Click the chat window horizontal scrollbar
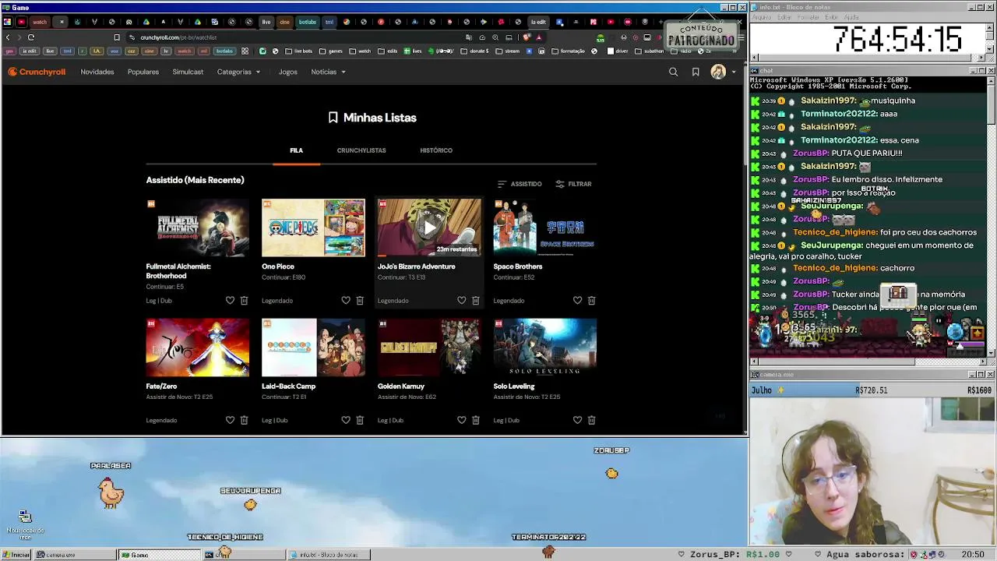997x561 pixels. [868, 361]
